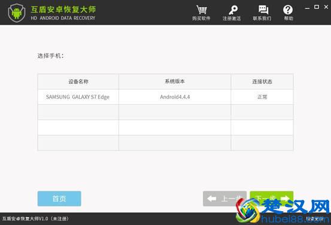Click status bar text 互盾安卓恢复大师V1.0
331x225 pixels.
(25, 218)
